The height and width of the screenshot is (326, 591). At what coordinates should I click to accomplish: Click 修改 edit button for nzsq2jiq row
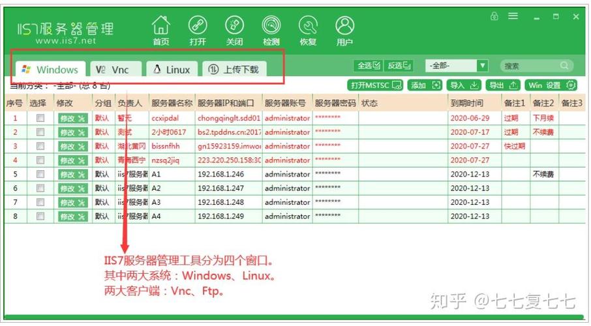coord(73,160)
